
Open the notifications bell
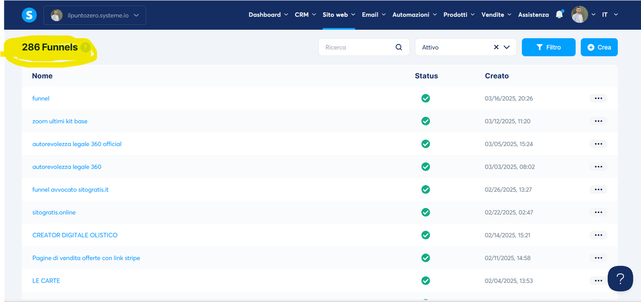pyautogui.click(x=559, y=15)
